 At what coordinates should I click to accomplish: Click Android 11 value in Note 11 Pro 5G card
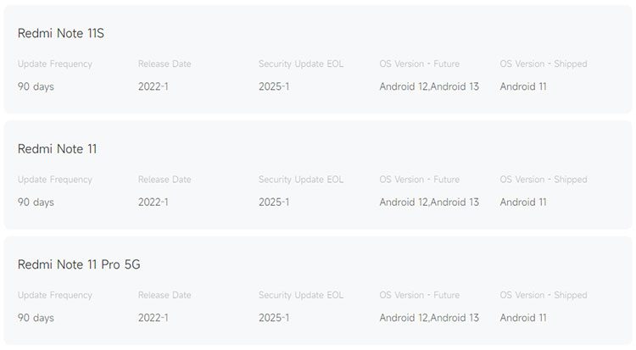pyautogui.click(x=523, y=318)
